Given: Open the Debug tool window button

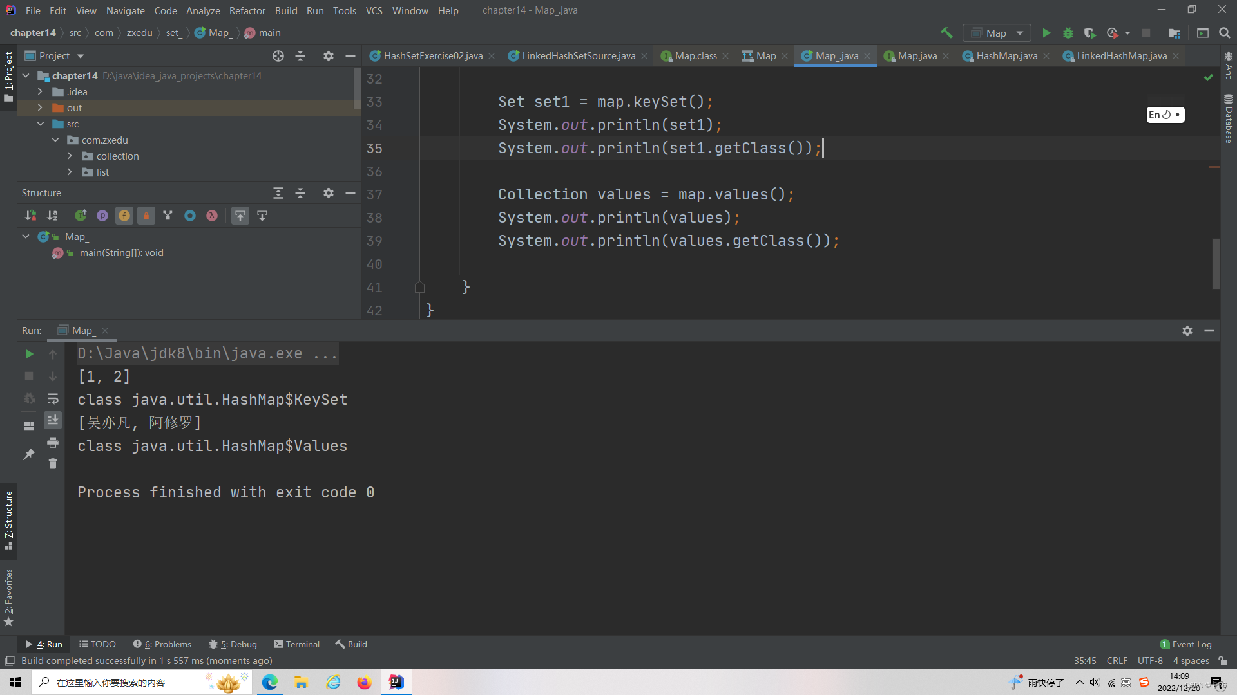Looking at the screenshot, I should click(233, 644).
